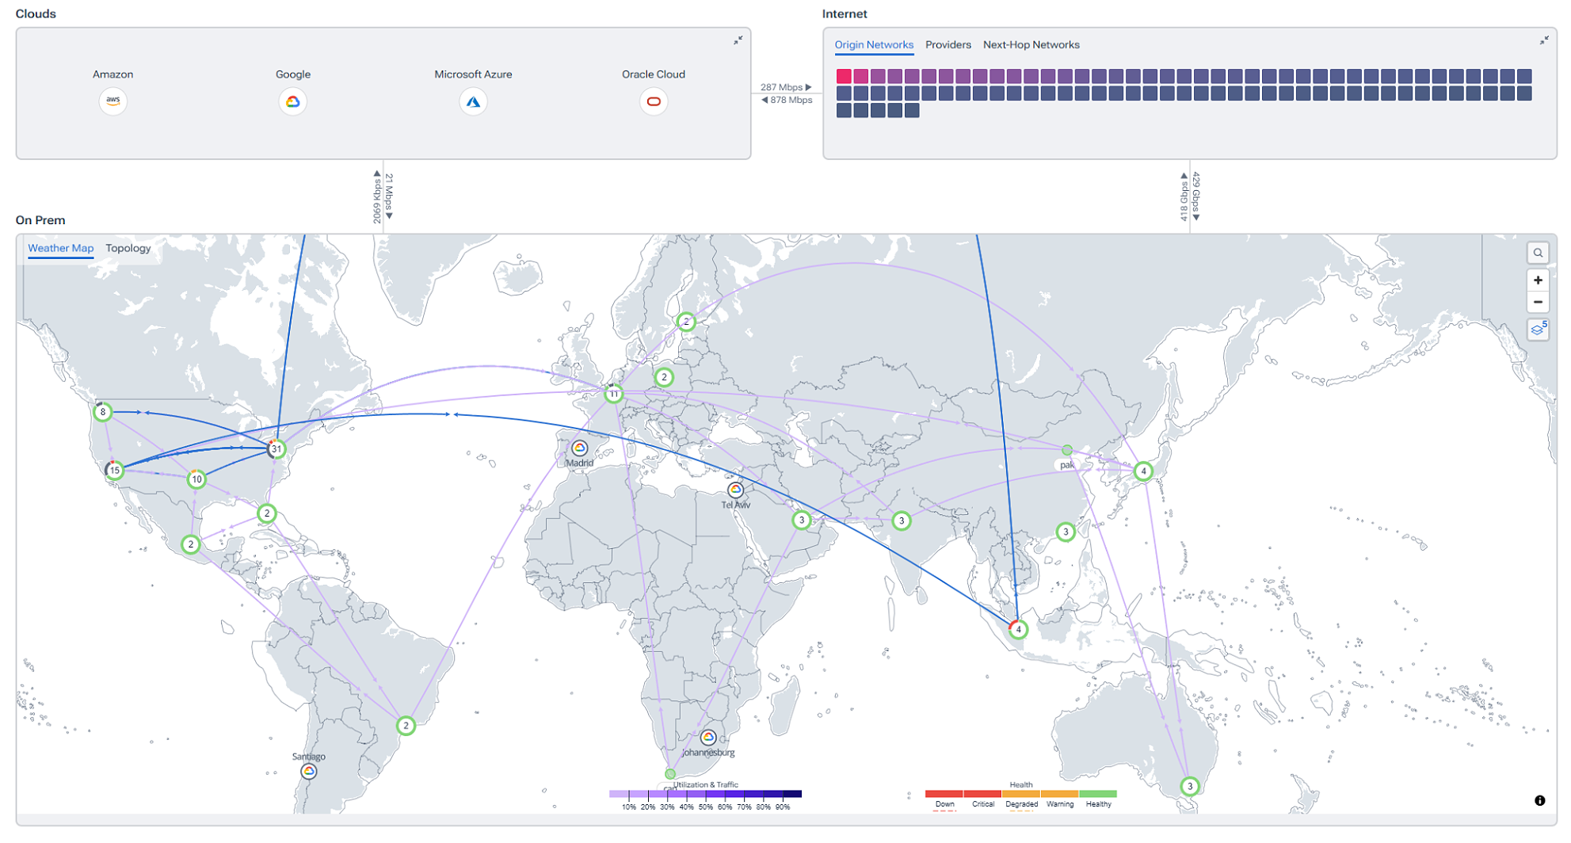Open the 3-site cluster in Australia
1571x843 pixels.
coord(1189,786)
